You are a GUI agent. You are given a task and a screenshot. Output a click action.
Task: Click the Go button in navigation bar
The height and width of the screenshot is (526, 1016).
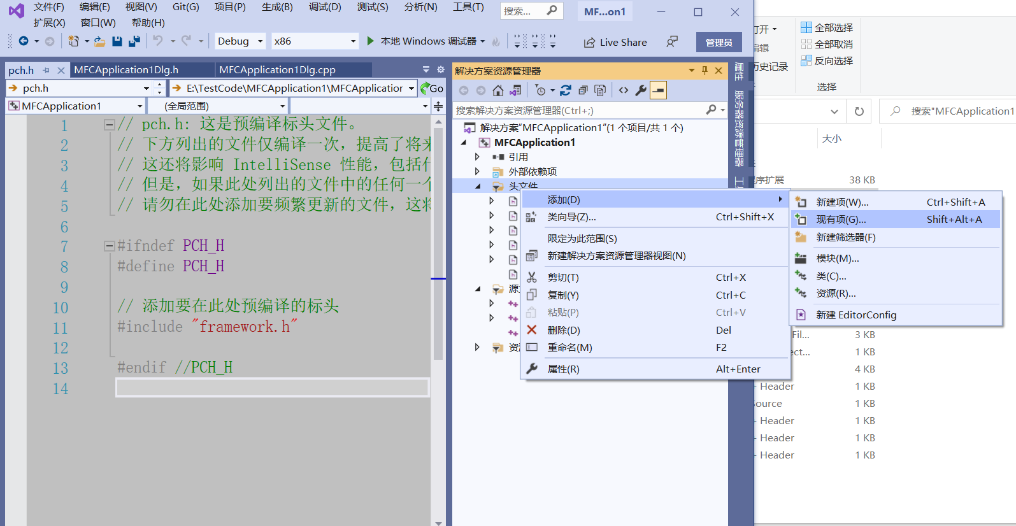tap(432, 88)
